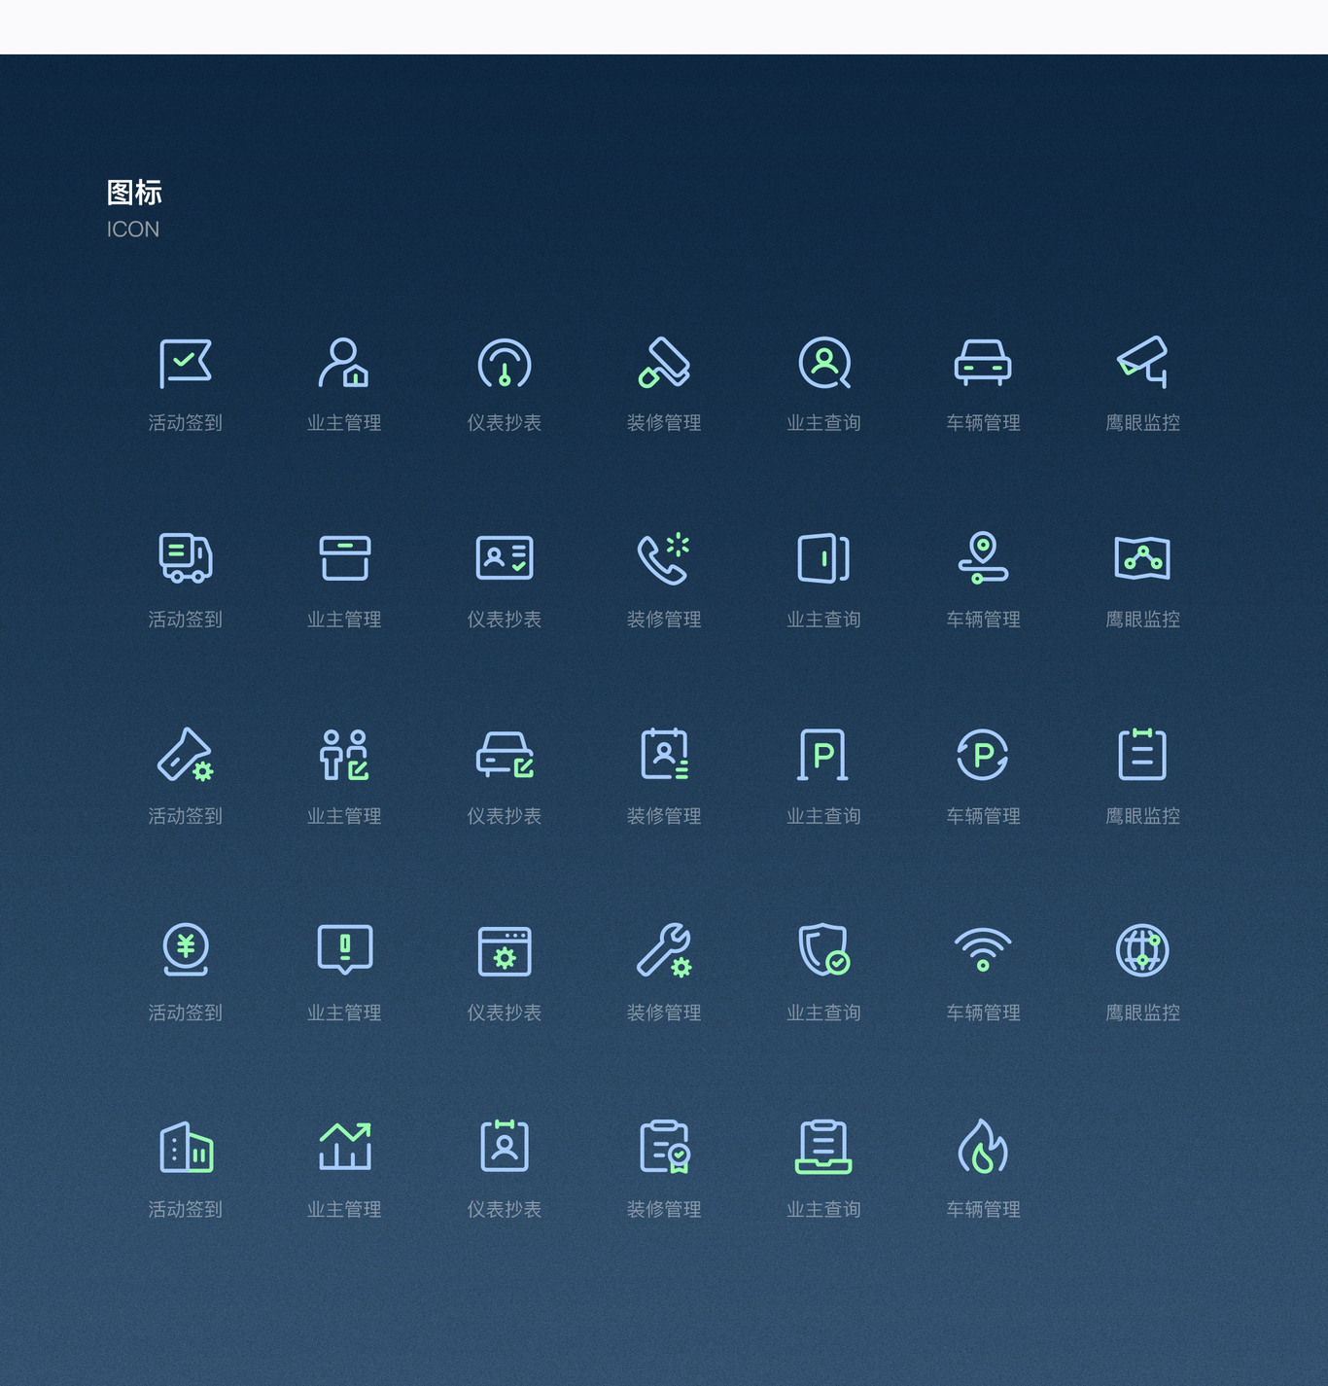Click the exclamation message bubble icon
Screen dimensions: 1328x1386
[345, 950]
